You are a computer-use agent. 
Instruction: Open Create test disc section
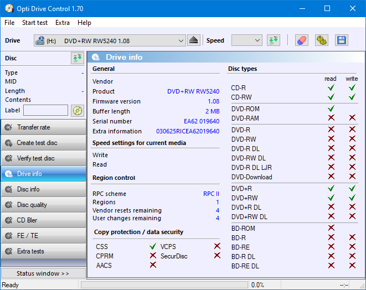pyautogui.click(x=44, y=143)
